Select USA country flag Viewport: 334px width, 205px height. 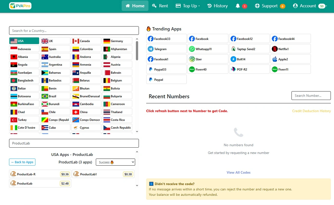24,41
